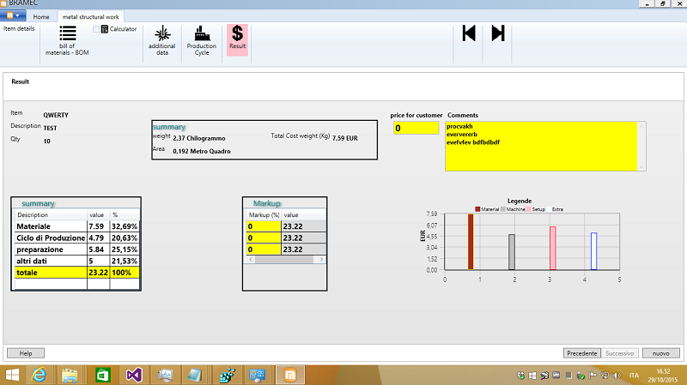Select third Markup (%) cell
Screen dimensions: 687x385
[264, 250]
